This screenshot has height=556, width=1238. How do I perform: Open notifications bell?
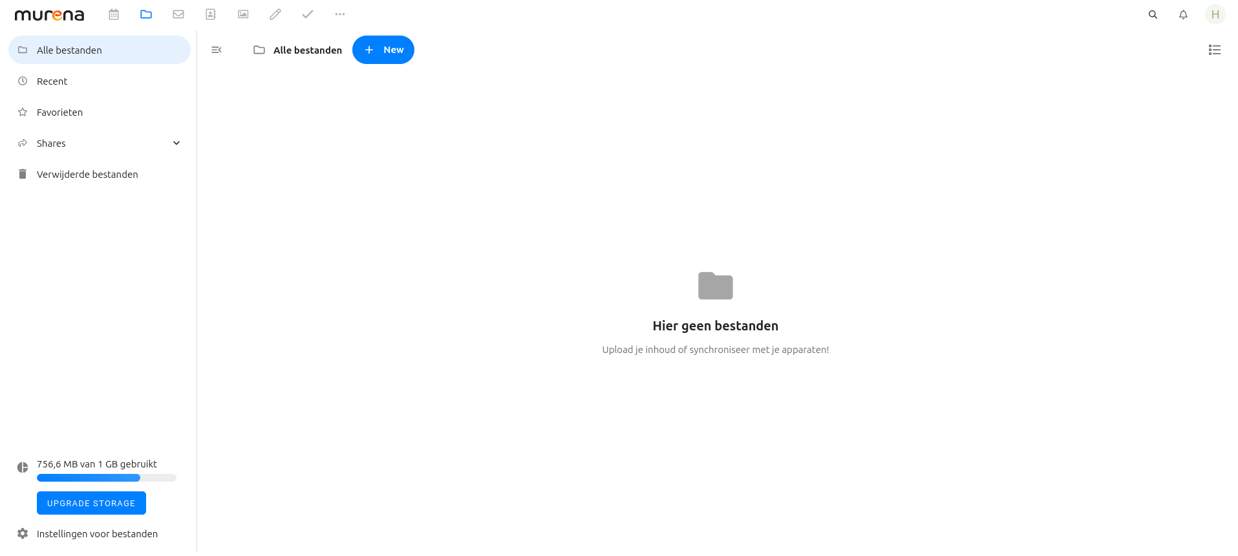pos(1183,14)
